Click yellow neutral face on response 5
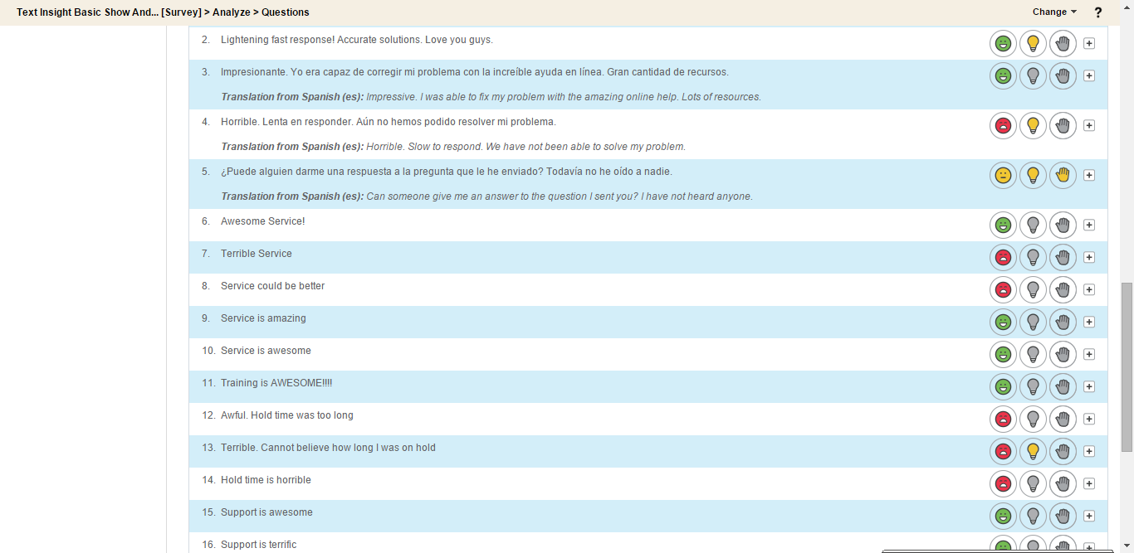 pos(1003,175)
